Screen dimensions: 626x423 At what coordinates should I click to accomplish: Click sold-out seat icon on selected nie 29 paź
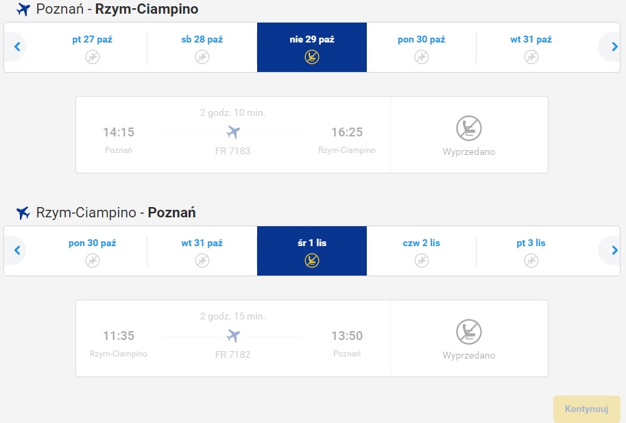click(312, 57)
